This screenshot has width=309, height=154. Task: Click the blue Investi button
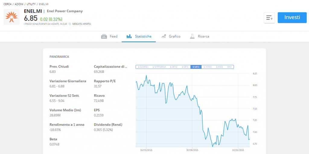292,18
